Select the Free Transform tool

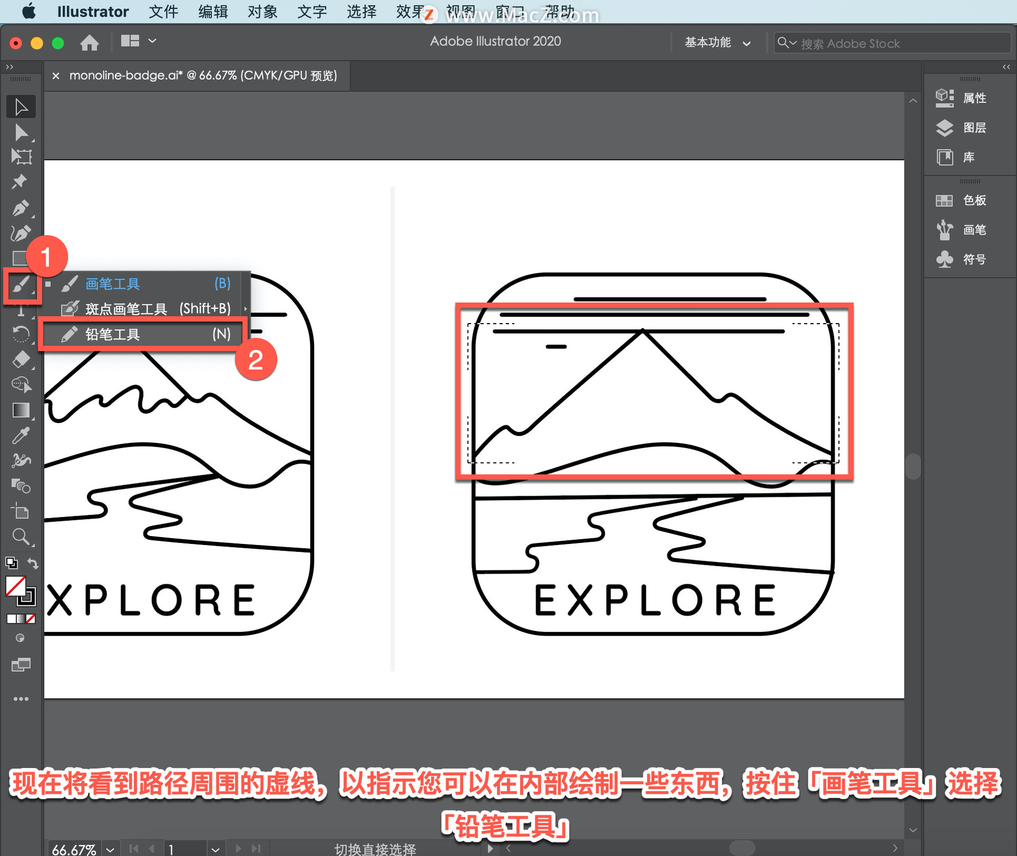[21, 157]
